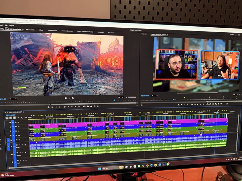This screenshot has height=181, width=242.
Task: Click Program monitor blue timecode
Action: (x=145, y=95)
